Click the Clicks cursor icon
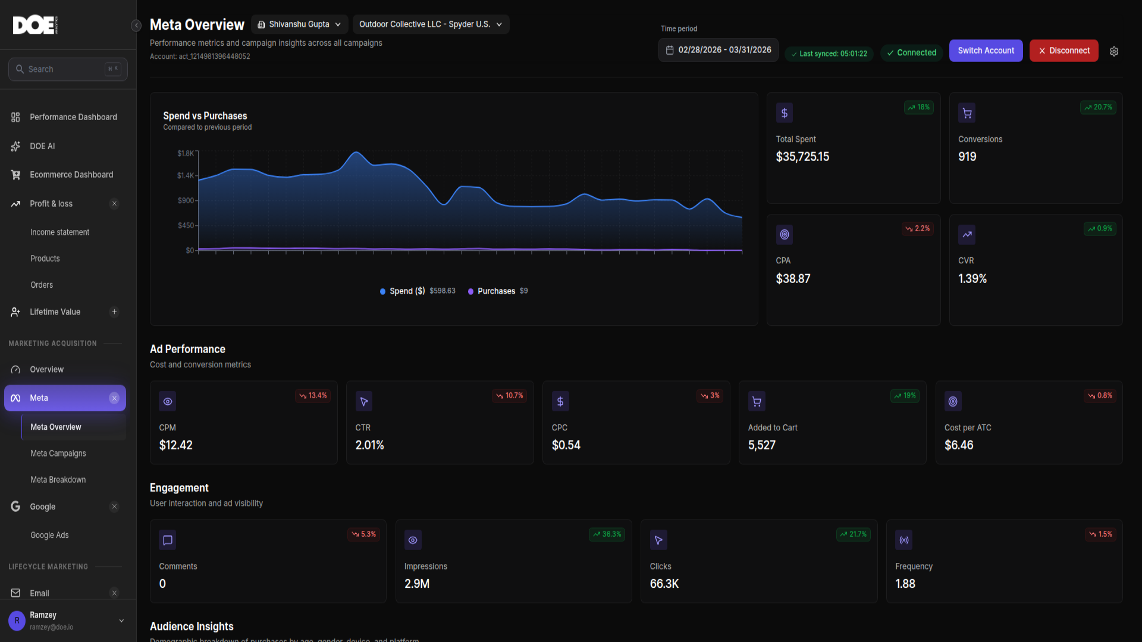 (658, 540)
